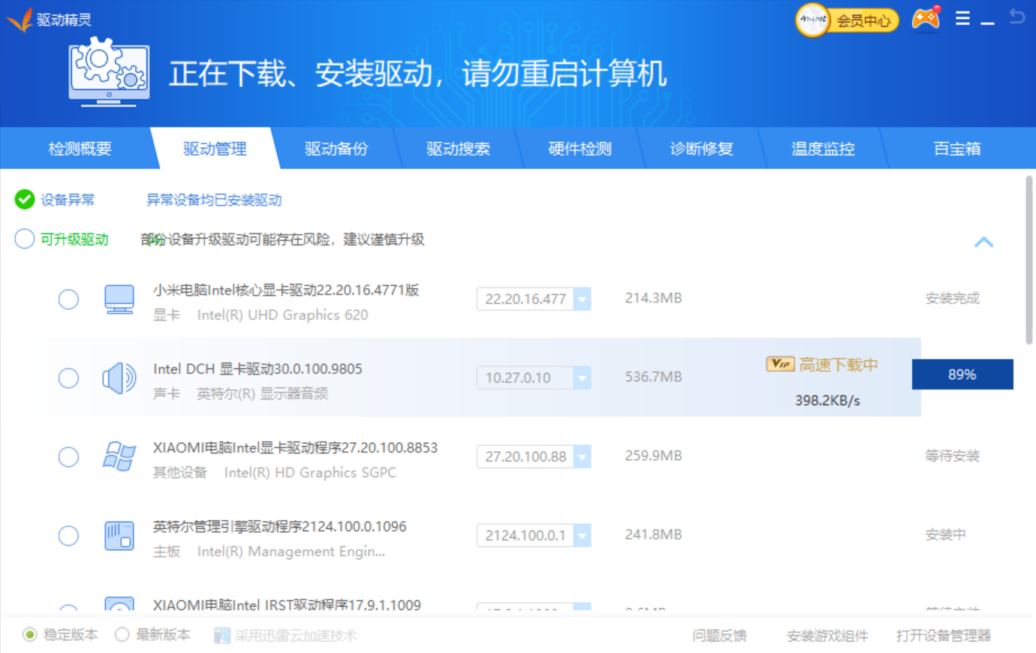Viewport: 1036px width, 653px height.
Task: Click the Intel(R) UHD Graphics 620 device name
Action: click(x=282, y=315)
